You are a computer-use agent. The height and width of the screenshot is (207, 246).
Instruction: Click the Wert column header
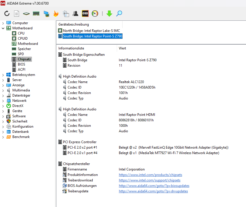[122, 48]
